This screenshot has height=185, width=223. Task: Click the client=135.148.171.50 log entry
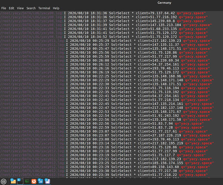[x=159, y=120]
